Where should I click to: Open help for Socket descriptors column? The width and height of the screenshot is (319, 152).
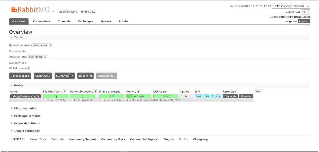(x=95, y=91)
